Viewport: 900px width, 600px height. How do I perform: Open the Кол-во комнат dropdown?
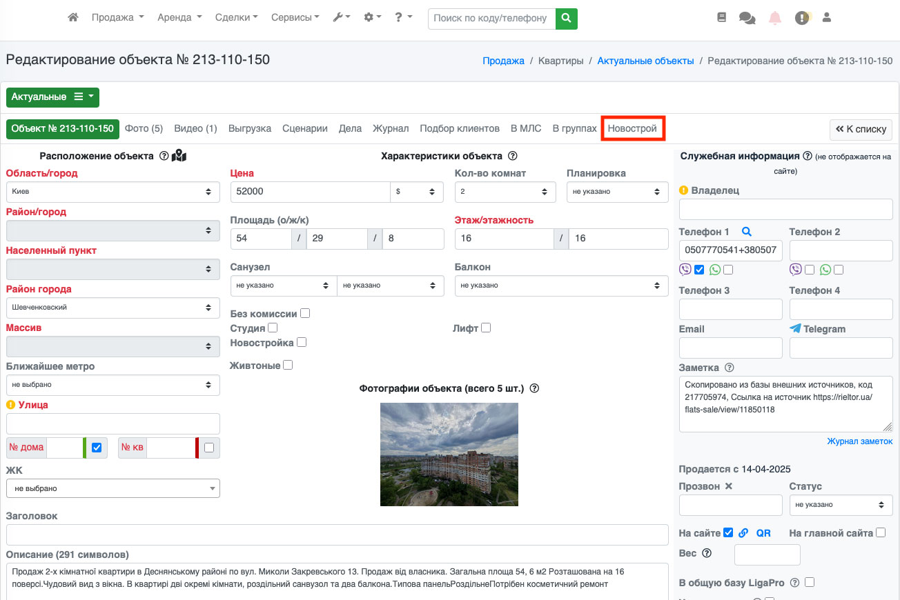pyautogui.click(x=505, y=192)
